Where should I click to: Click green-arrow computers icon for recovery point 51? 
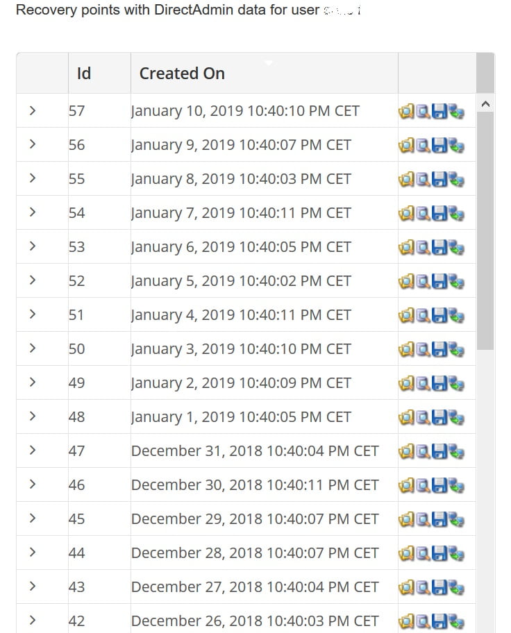(456, 315)
